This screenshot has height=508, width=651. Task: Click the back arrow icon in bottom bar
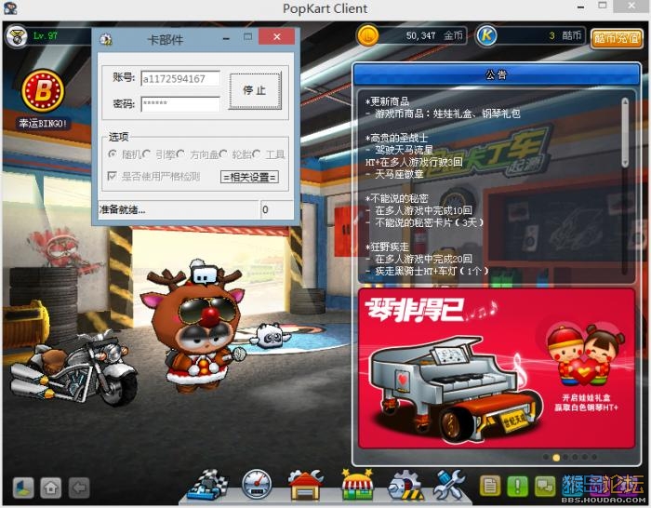point(79,488)
